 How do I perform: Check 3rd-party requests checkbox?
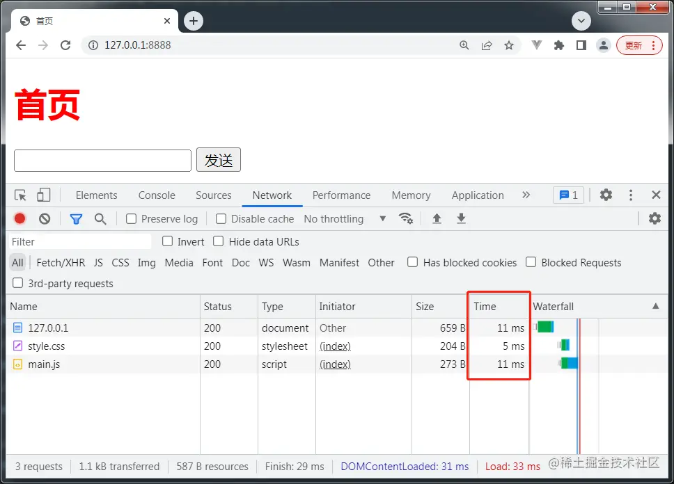(x=17, y=283)
